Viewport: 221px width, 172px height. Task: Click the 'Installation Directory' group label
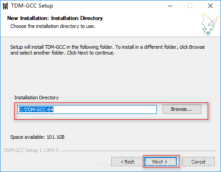36,98
